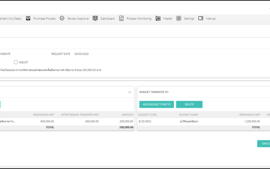The image size is (270, 169).
Task: Click the Master icon
Action: pos(158,18)
